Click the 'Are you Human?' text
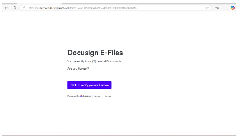Viewport: 236px width, 136px height. point(78,69)
